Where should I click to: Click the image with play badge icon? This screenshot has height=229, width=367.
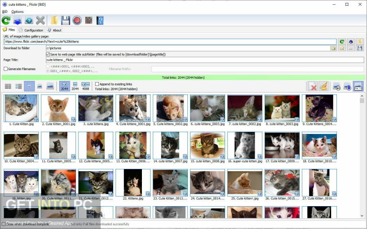[336, 86]
